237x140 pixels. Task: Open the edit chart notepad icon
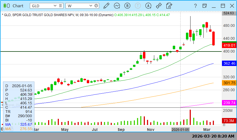pyautogui.click(x=169, y=6)
